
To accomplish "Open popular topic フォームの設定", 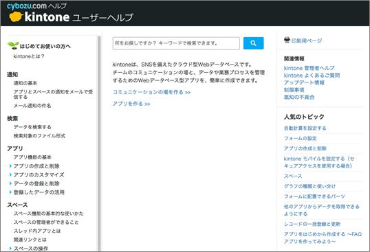I will (x=300, y=138).
